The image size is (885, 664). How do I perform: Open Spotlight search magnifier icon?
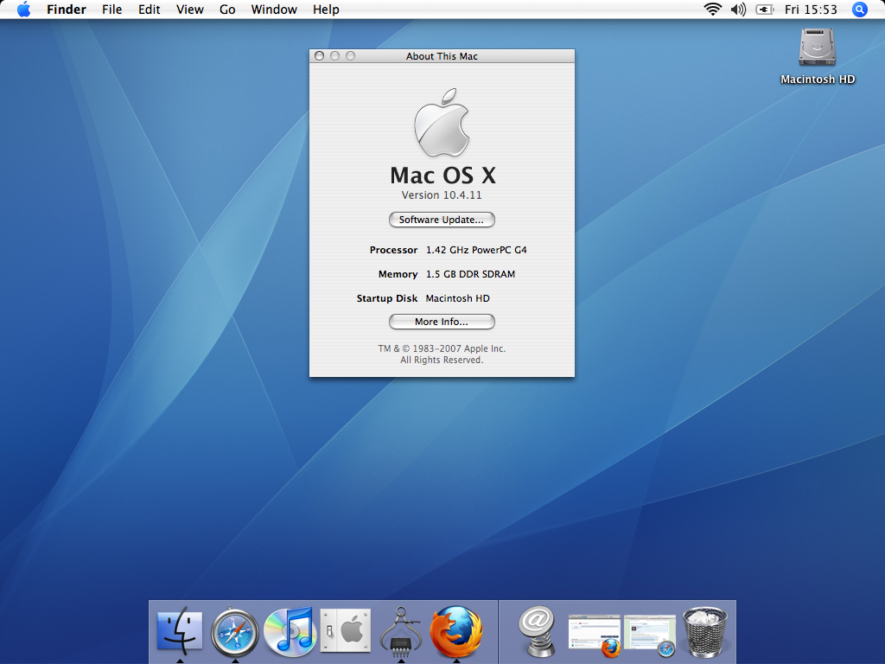point(860,10)
